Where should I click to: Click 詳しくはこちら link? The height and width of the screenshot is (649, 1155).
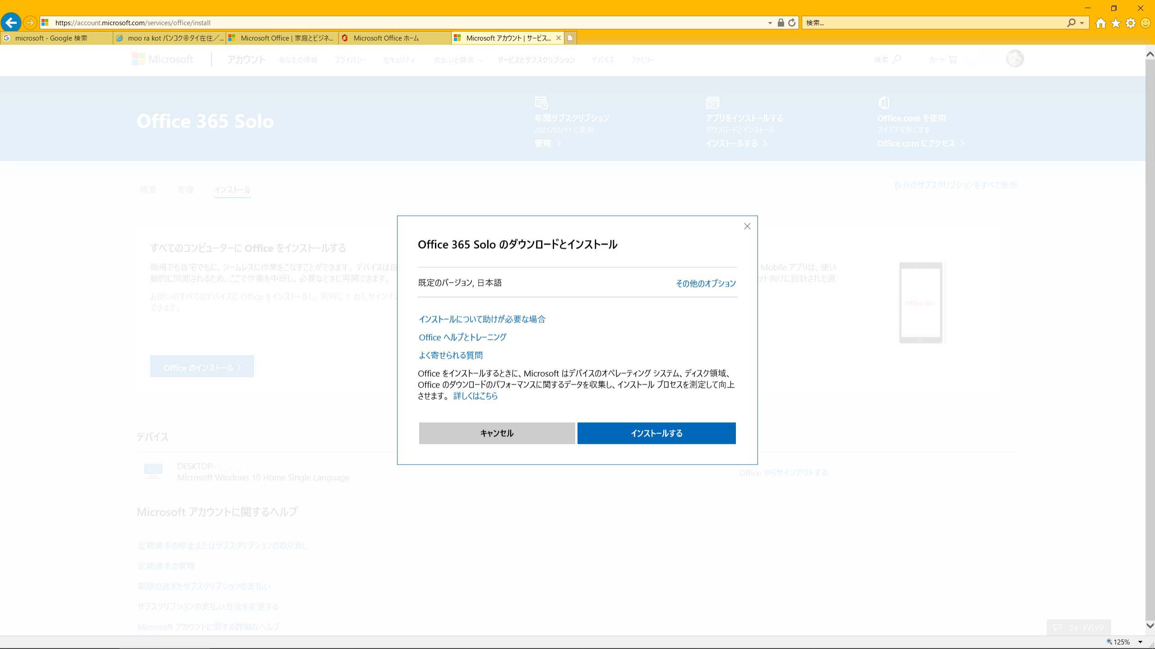coord(476,396)
